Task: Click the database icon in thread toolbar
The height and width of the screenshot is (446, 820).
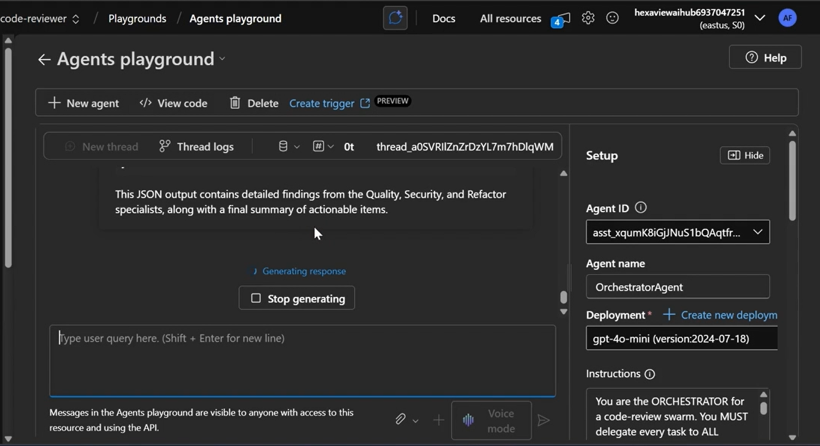Action: point(283,146)
